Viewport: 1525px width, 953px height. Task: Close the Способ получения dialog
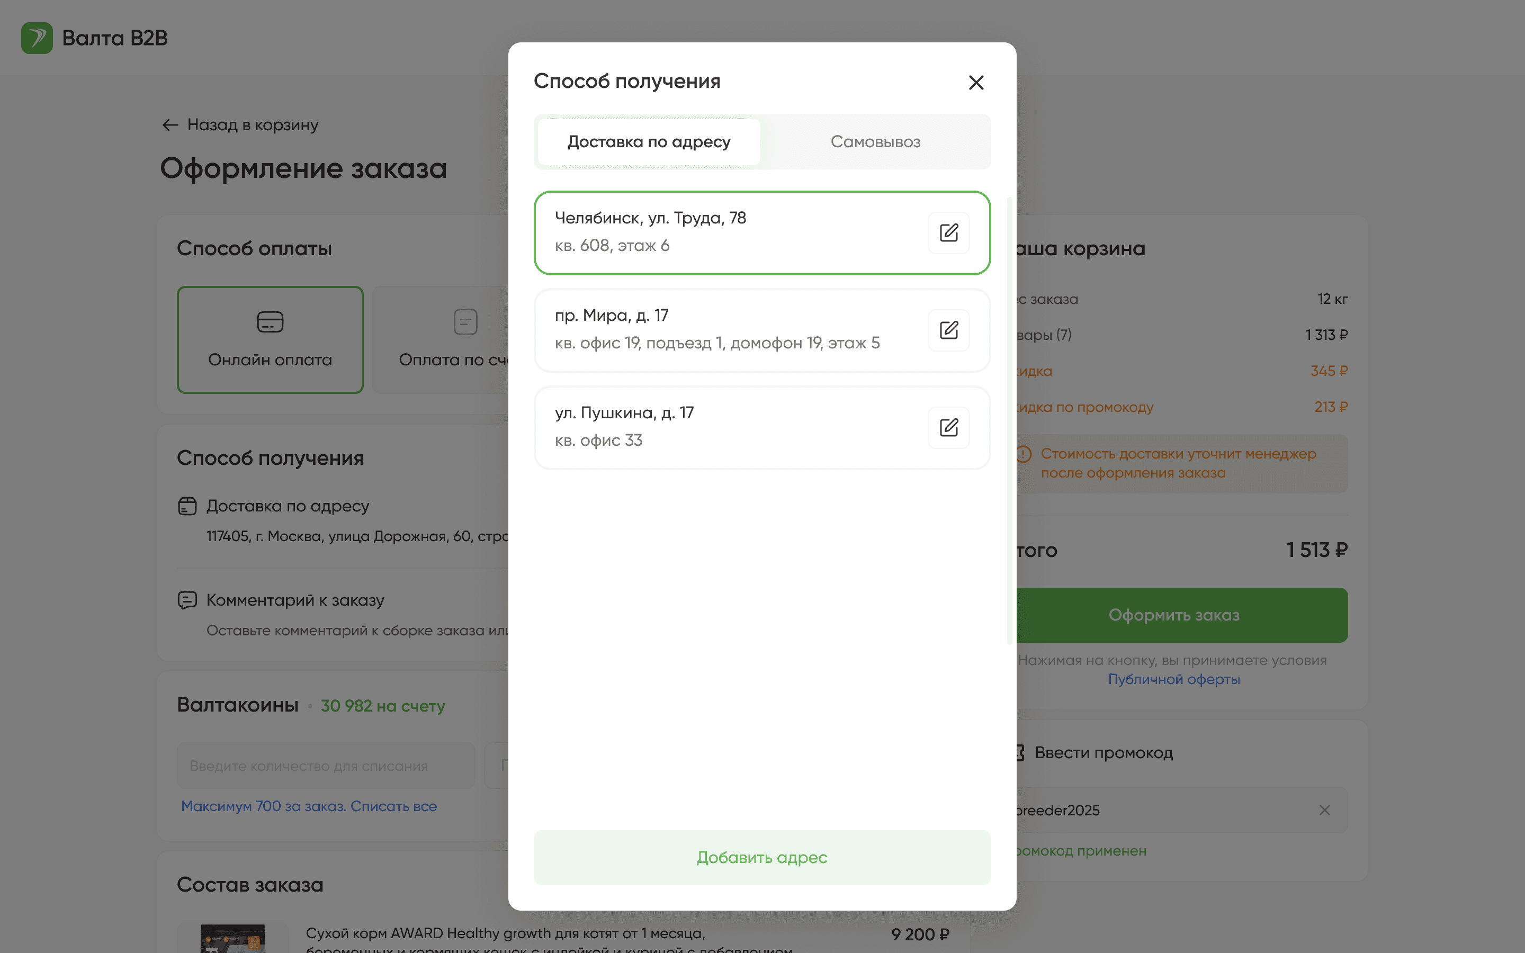click(975, 83)
